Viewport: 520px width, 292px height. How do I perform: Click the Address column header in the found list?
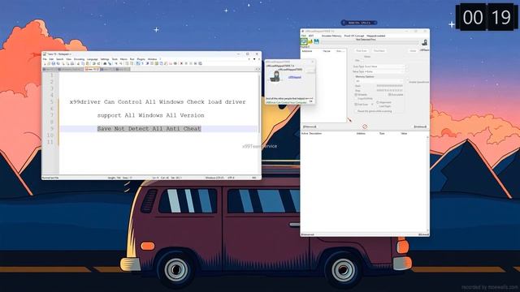coord(307,51)
